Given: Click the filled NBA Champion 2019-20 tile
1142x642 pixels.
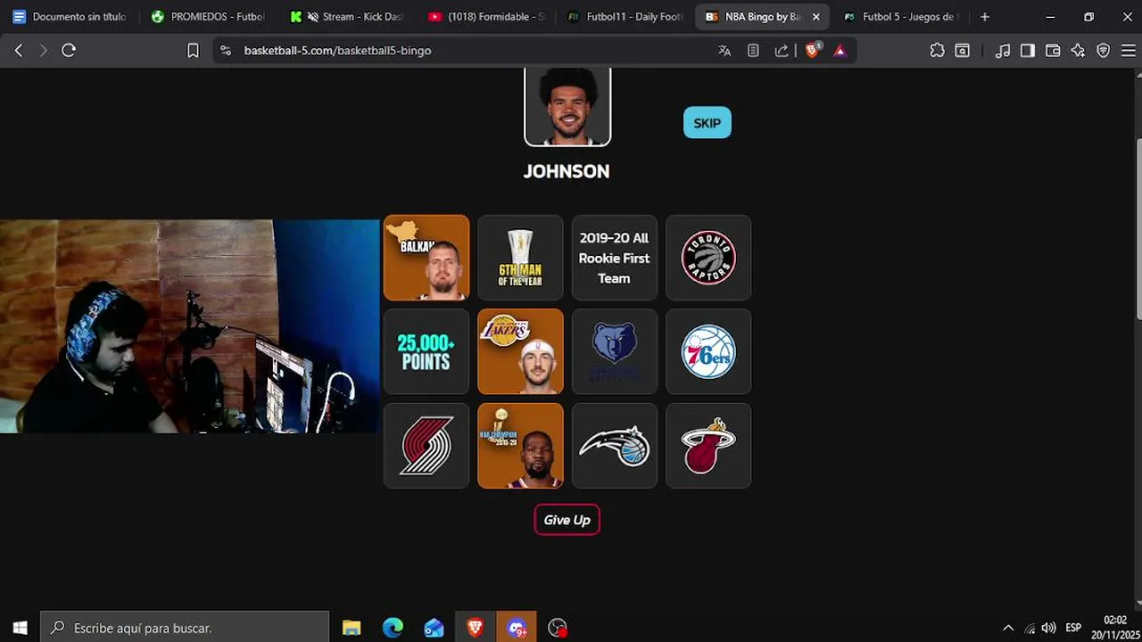Looking at the screenshot, I should (x=520, y=446).
